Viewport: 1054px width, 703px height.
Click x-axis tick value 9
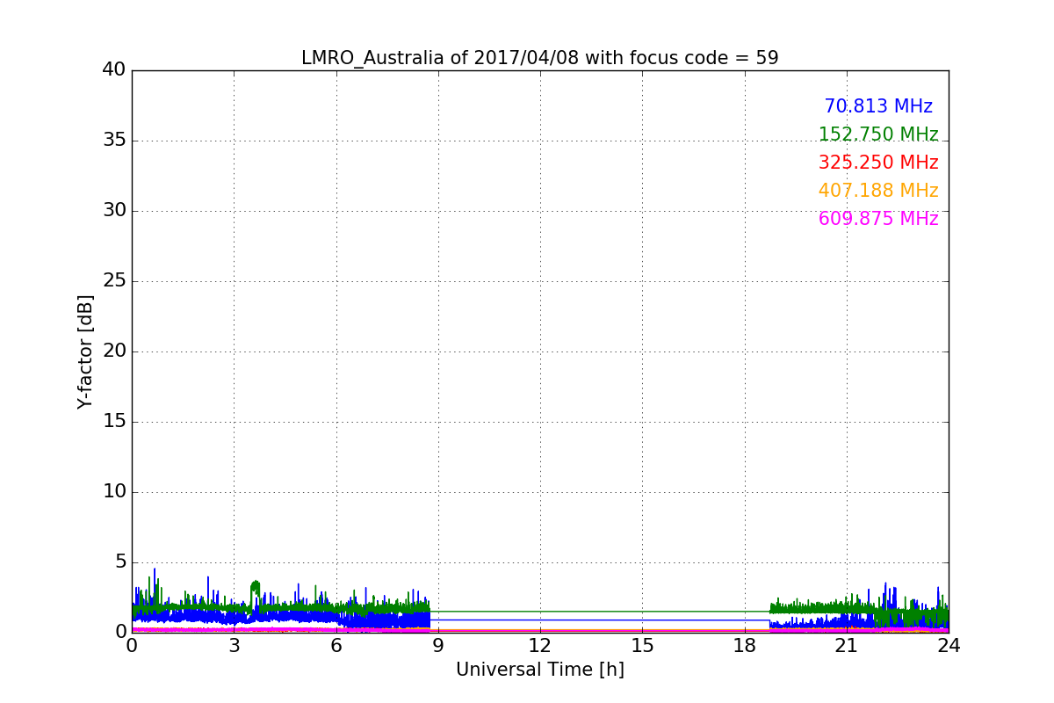pyautogui.click(x=438, y=645)
